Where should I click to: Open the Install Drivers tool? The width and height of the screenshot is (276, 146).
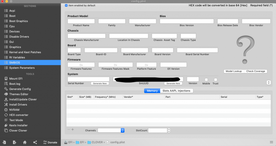click(x=30, y=104)
